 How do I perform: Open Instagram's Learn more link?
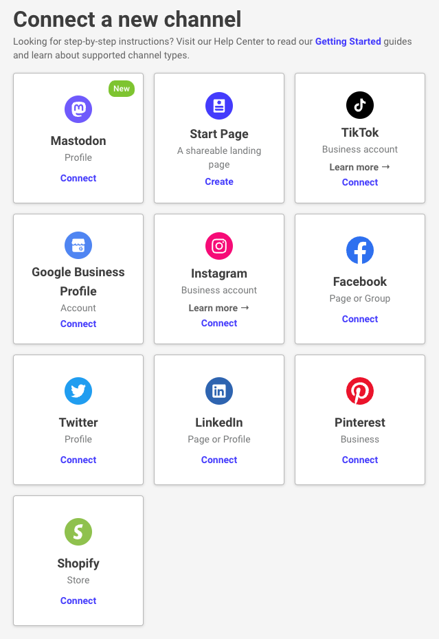219,308
